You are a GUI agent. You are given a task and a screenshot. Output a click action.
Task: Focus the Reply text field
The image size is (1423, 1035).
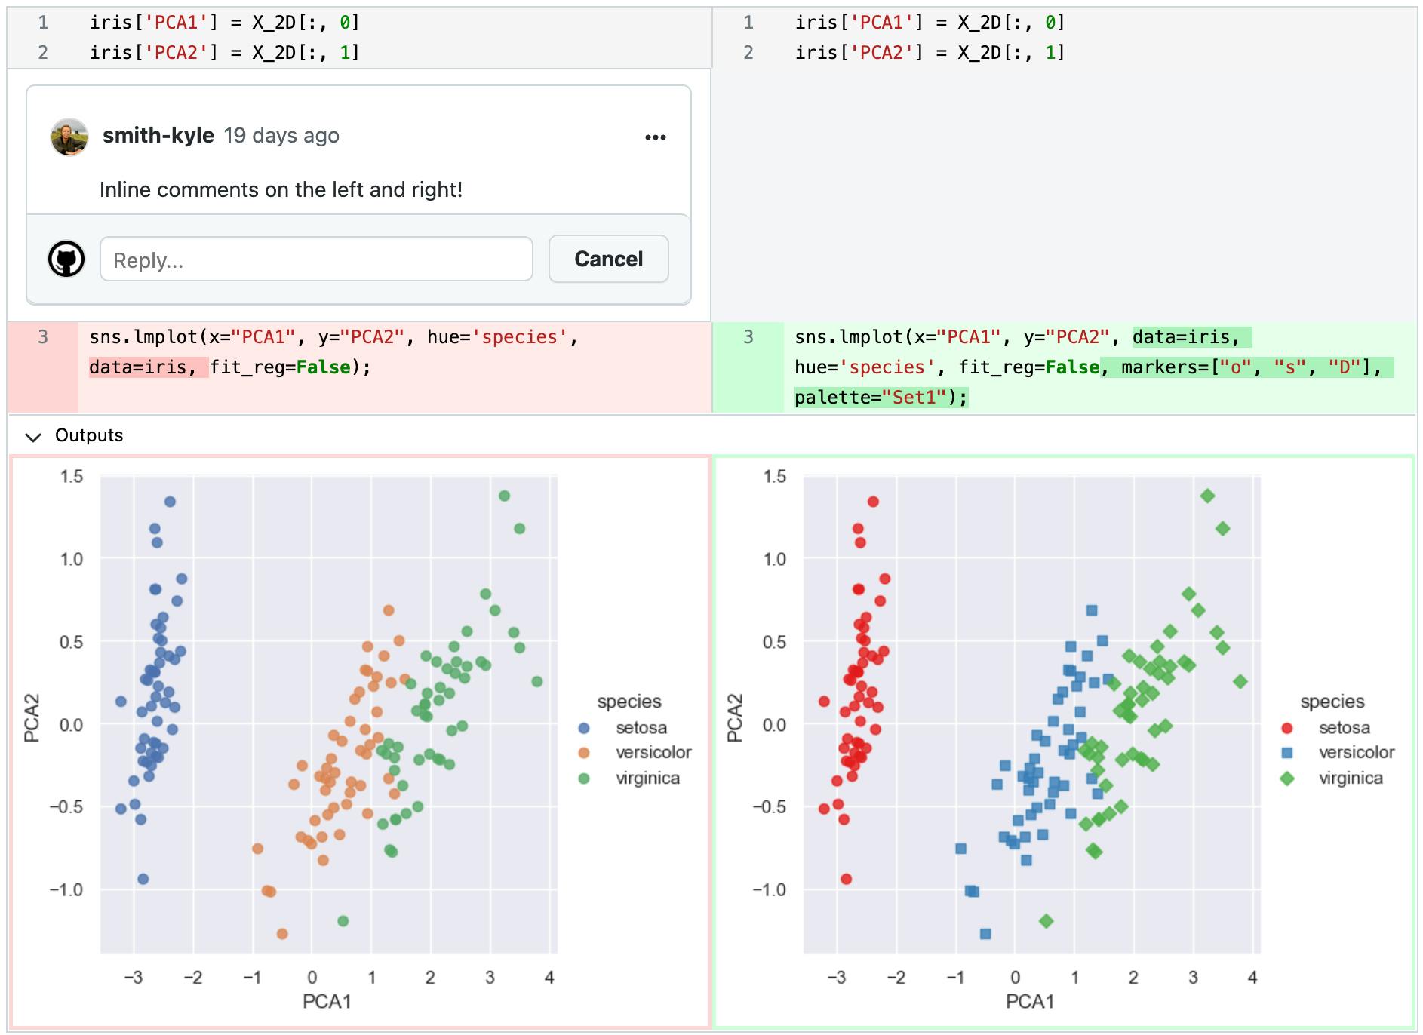click(316, 260)
